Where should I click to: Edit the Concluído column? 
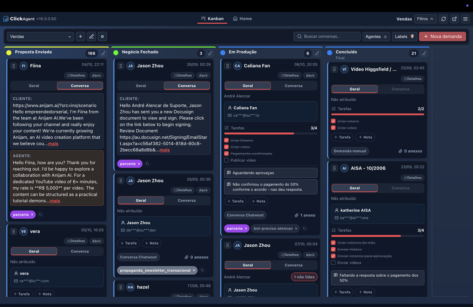424,53
